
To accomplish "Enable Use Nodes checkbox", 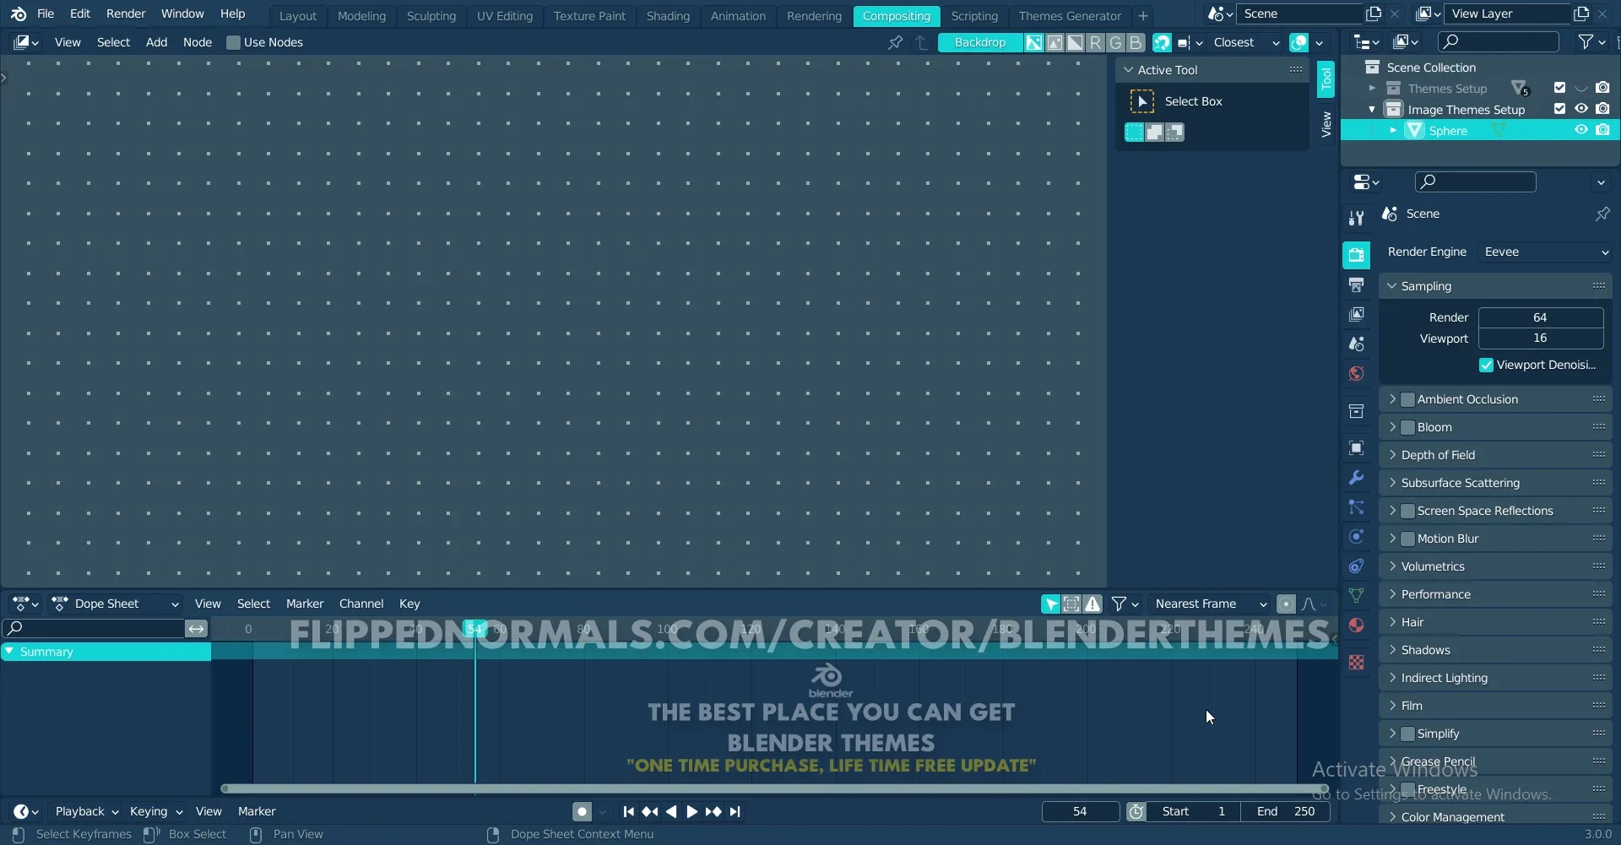I will click(233, 42).
